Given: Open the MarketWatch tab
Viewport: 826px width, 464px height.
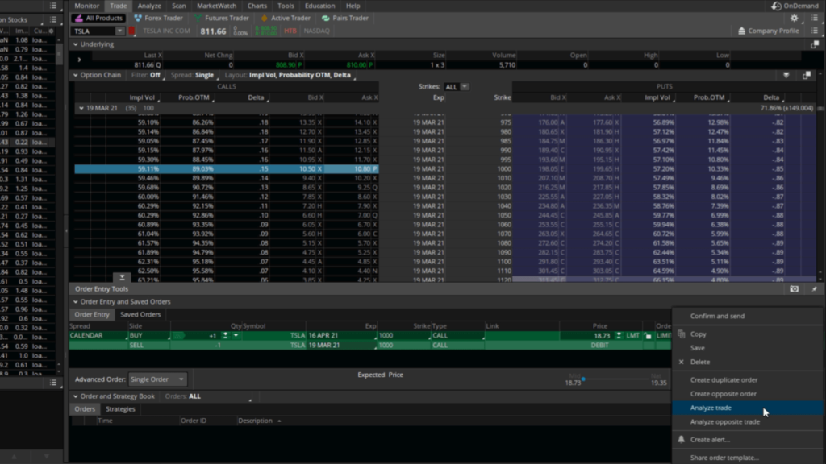Looking at the screenshot, I should pos(216,6).
